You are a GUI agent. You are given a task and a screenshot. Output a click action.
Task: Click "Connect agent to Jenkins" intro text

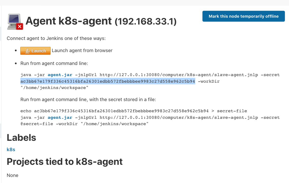click(56, 38)
